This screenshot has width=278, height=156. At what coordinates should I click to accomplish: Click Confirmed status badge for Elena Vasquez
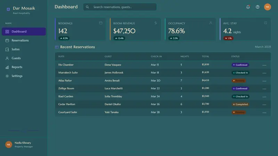coord(240,65)
